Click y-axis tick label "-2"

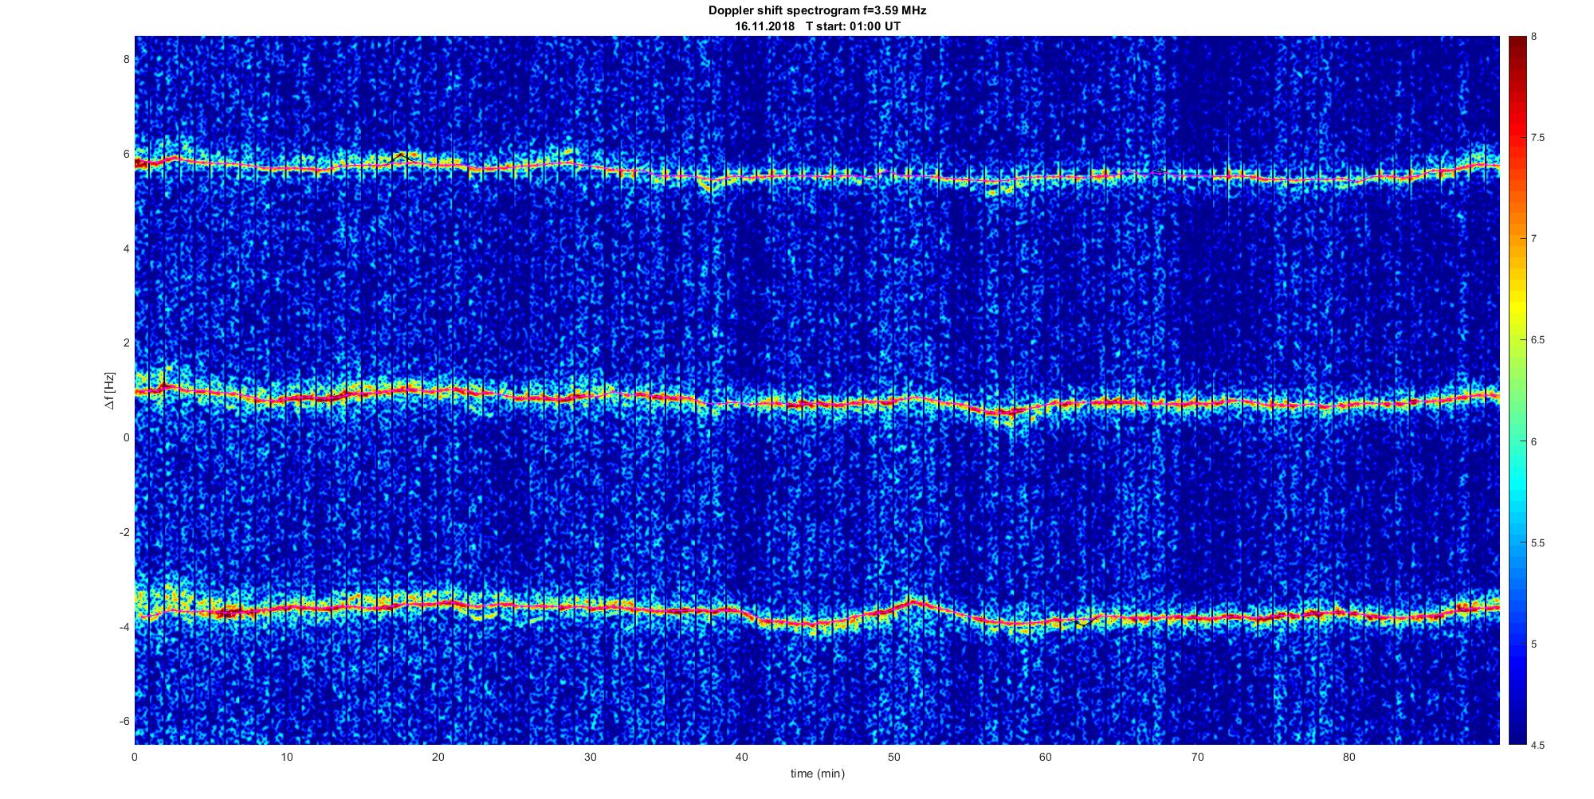click(x=124, y=532)
